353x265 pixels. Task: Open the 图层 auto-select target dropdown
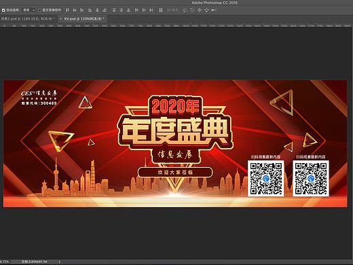click(x=29, y=10)
